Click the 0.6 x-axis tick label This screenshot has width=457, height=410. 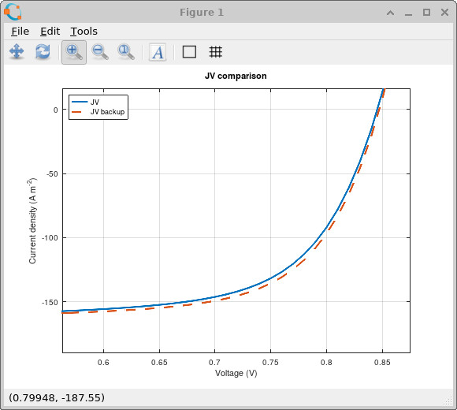(x=103, y=362)
